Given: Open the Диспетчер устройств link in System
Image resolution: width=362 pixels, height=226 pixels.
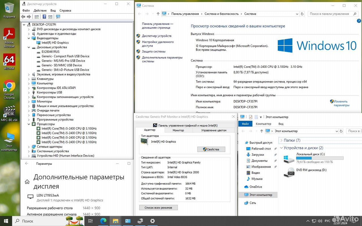Looking at the screenshot, I should click(x=157, y=36).
